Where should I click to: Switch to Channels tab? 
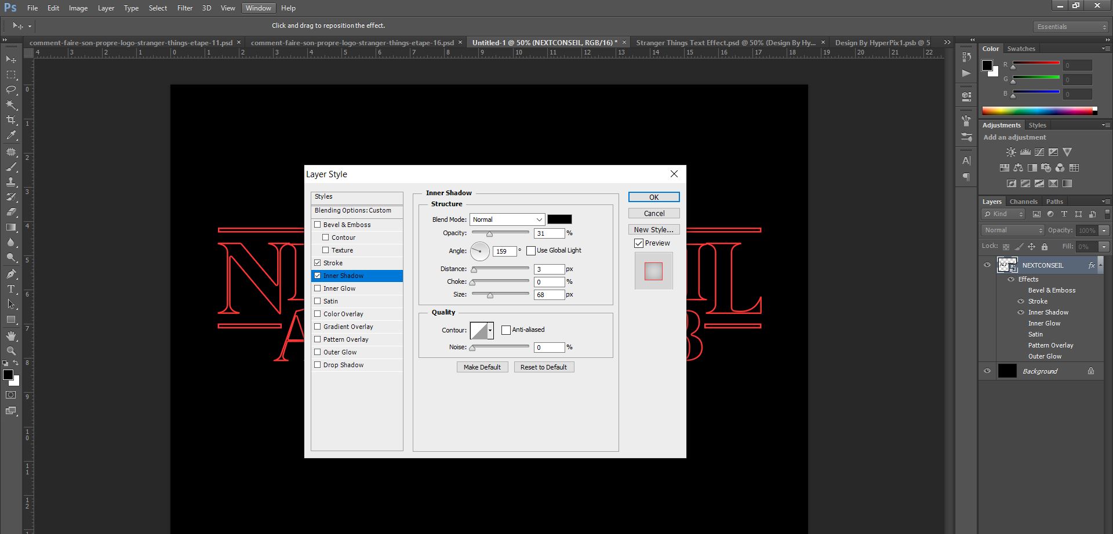(x=1023, y=202)
